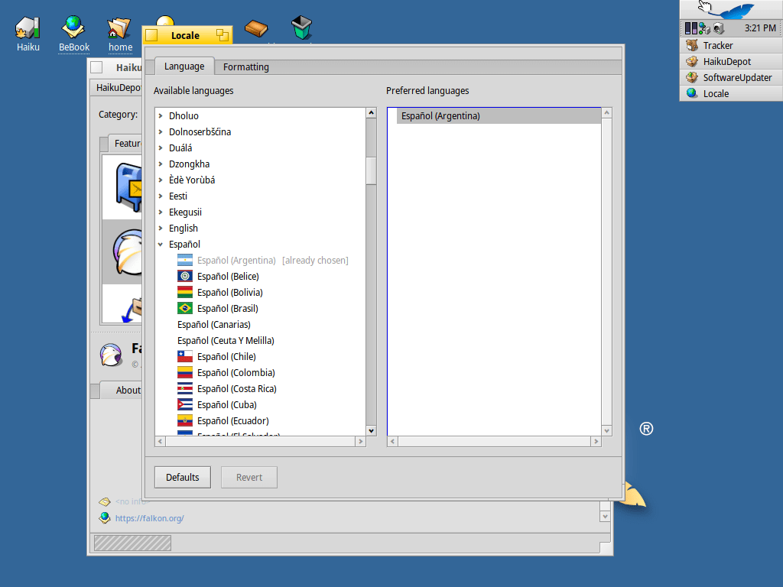The width and height of the screenshot is (783, 587).
Task: Click the Revert button
Action: click(x=249, y=477)
